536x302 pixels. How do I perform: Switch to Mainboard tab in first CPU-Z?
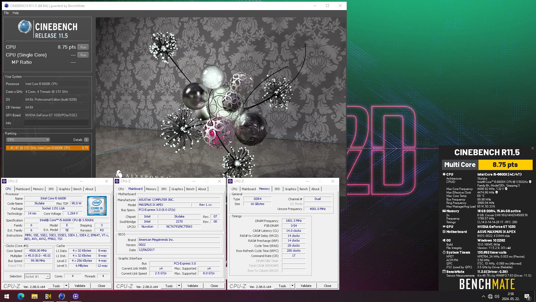(x=23, y=189)
